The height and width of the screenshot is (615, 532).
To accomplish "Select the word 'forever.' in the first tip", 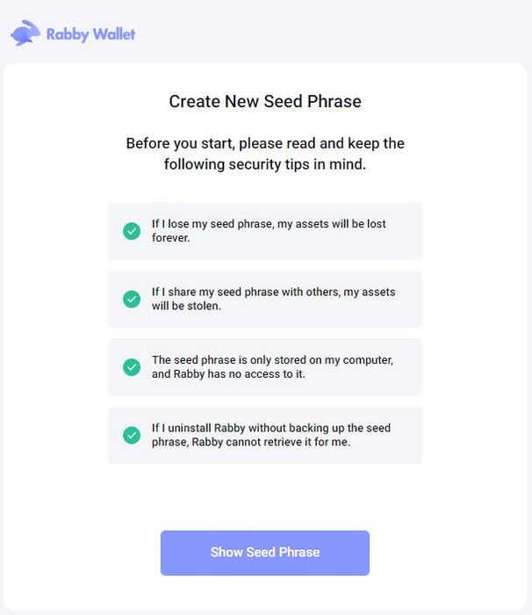I will 171,238.
